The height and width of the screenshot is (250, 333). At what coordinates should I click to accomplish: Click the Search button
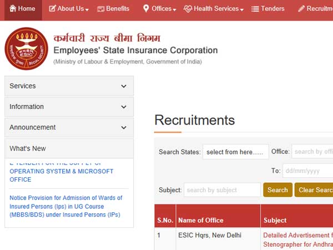click(x=277, y=189)
